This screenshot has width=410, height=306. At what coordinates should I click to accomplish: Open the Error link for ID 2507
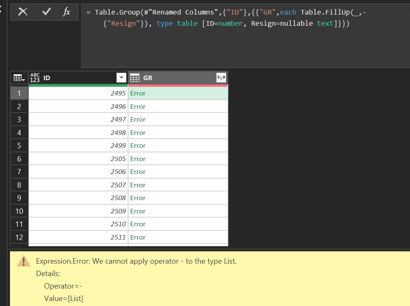point(138,185)
